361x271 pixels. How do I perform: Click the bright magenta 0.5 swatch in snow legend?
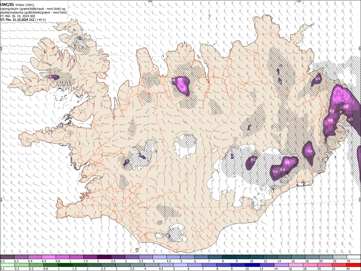[x=49, y=257]
